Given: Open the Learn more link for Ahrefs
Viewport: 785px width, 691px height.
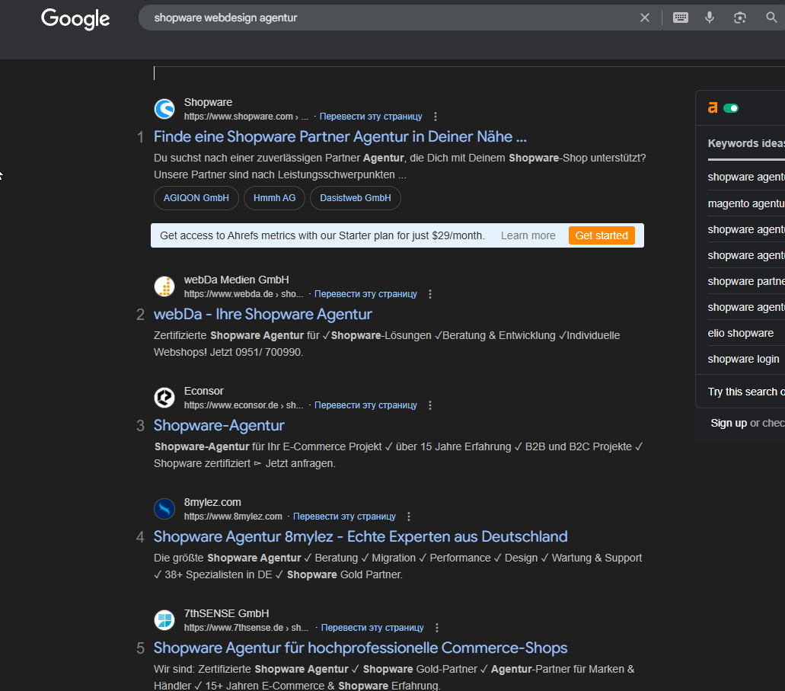Looking at the screenshot, I should pyautogui.click(x=528, y=235).
